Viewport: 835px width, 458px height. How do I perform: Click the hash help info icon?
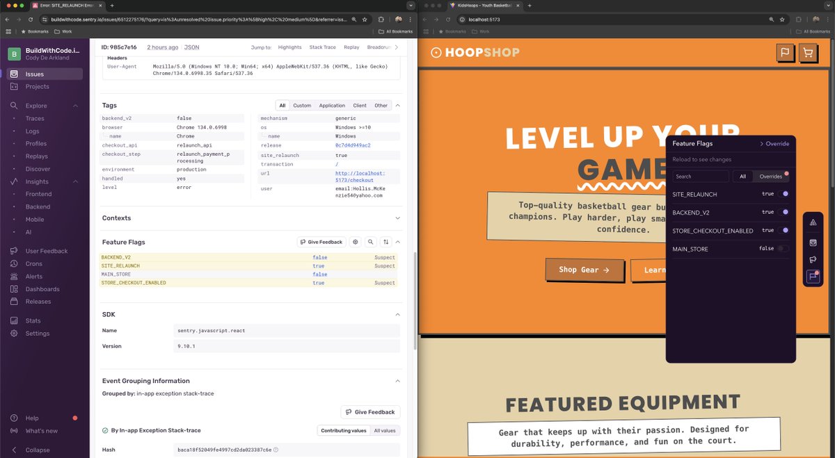(276, 450)
